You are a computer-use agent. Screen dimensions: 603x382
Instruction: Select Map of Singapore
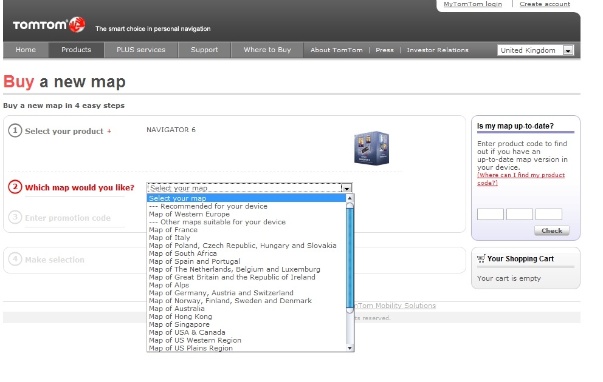(x=247, y=324)
